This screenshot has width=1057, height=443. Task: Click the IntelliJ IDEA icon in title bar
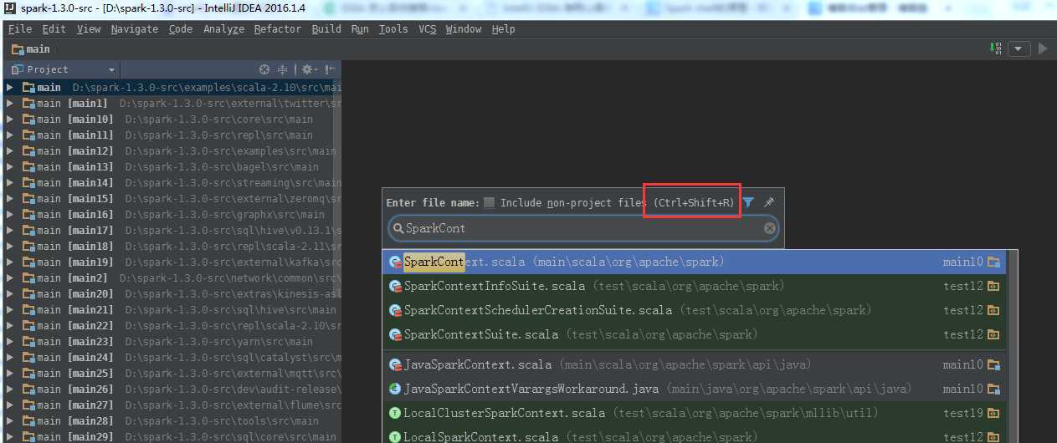coord(10,8)
